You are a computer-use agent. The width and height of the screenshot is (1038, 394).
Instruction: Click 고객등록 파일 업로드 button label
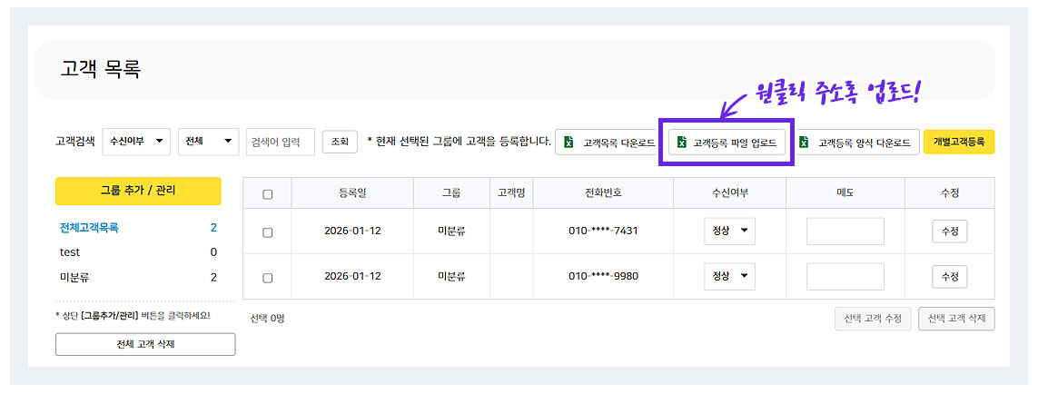coord(735,143)
